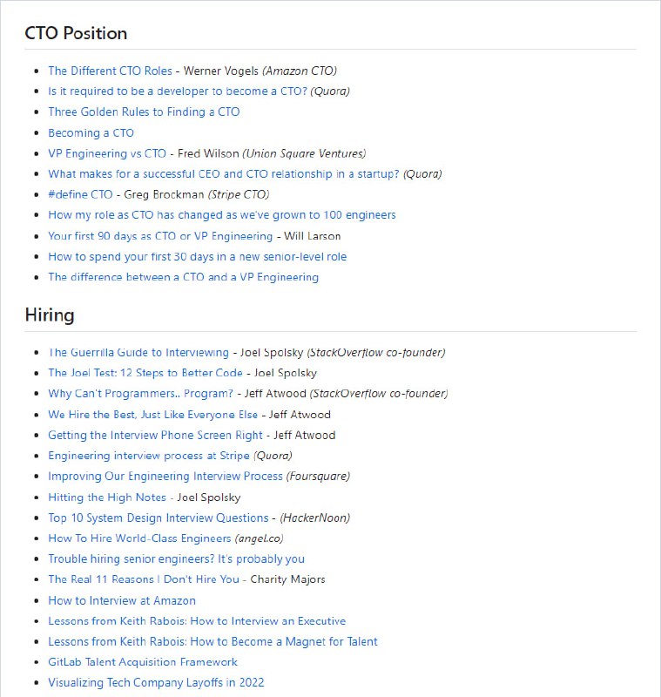661x697 pixels.
Task: Click 'Is it required to be a developer' link
Action: 177,91
